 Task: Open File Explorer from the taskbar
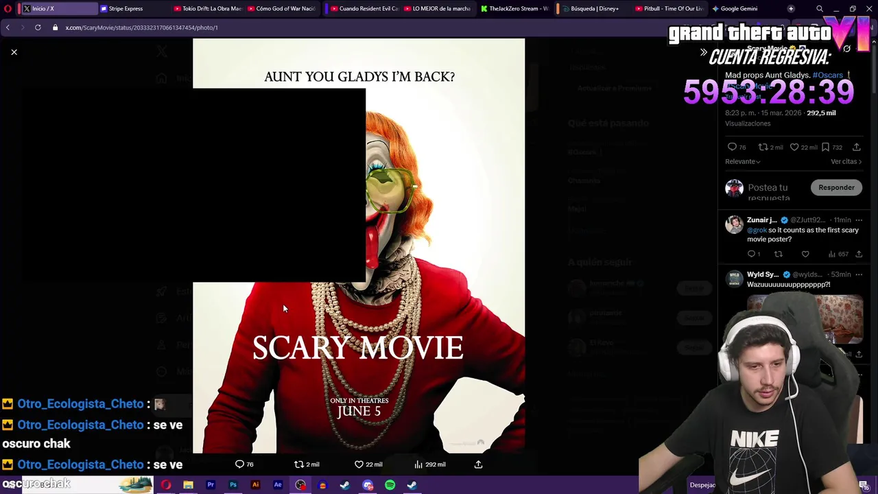point(188,485)
